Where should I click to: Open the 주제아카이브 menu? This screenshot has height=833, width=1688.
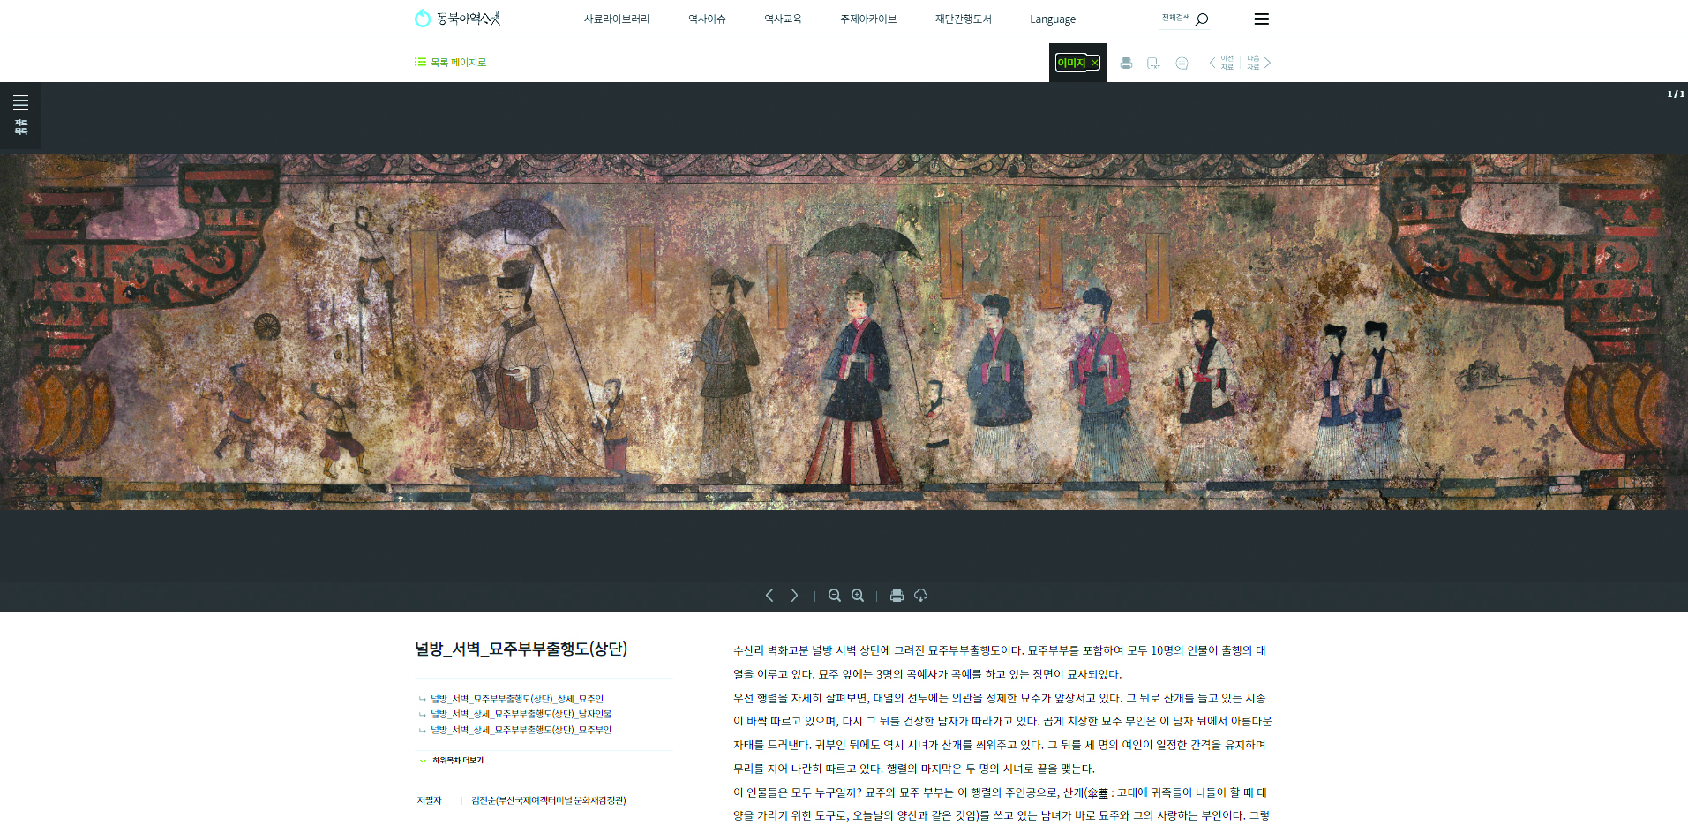(868, 19)
